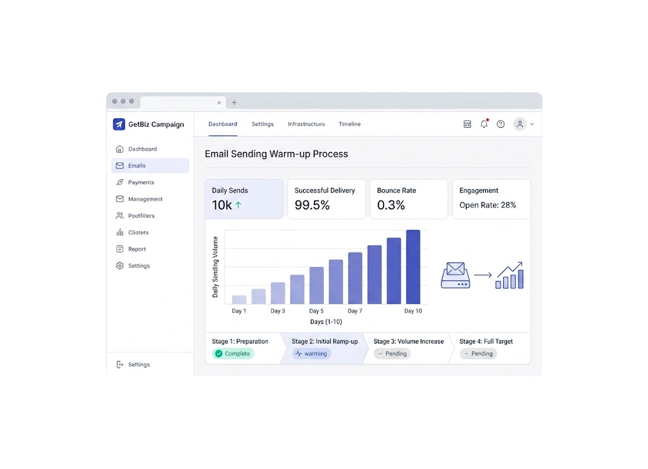Select the Daily Sends 10k card
This screenshot has width=648, height=469.
click(x=244, y=199)
